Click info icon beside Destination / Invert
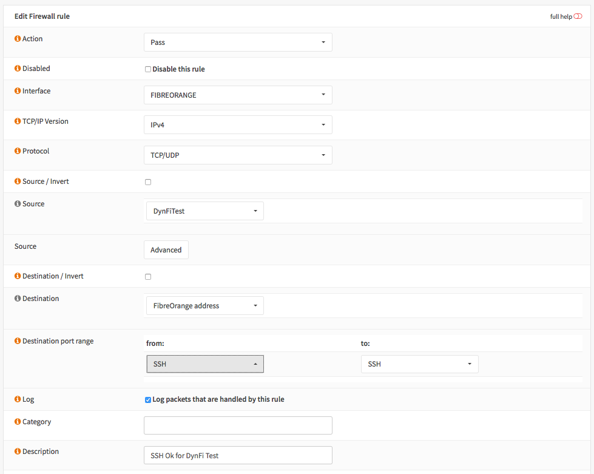This screenshot has width=594, height=474. 18,276
